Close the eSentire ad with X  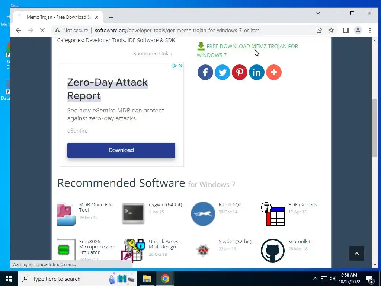[x=180, y=66]
